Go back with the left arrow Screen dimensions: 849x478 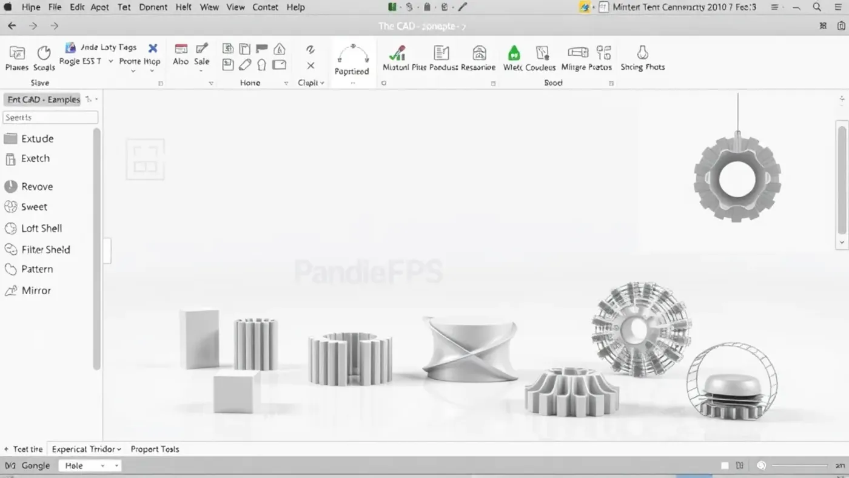[12, 26]
